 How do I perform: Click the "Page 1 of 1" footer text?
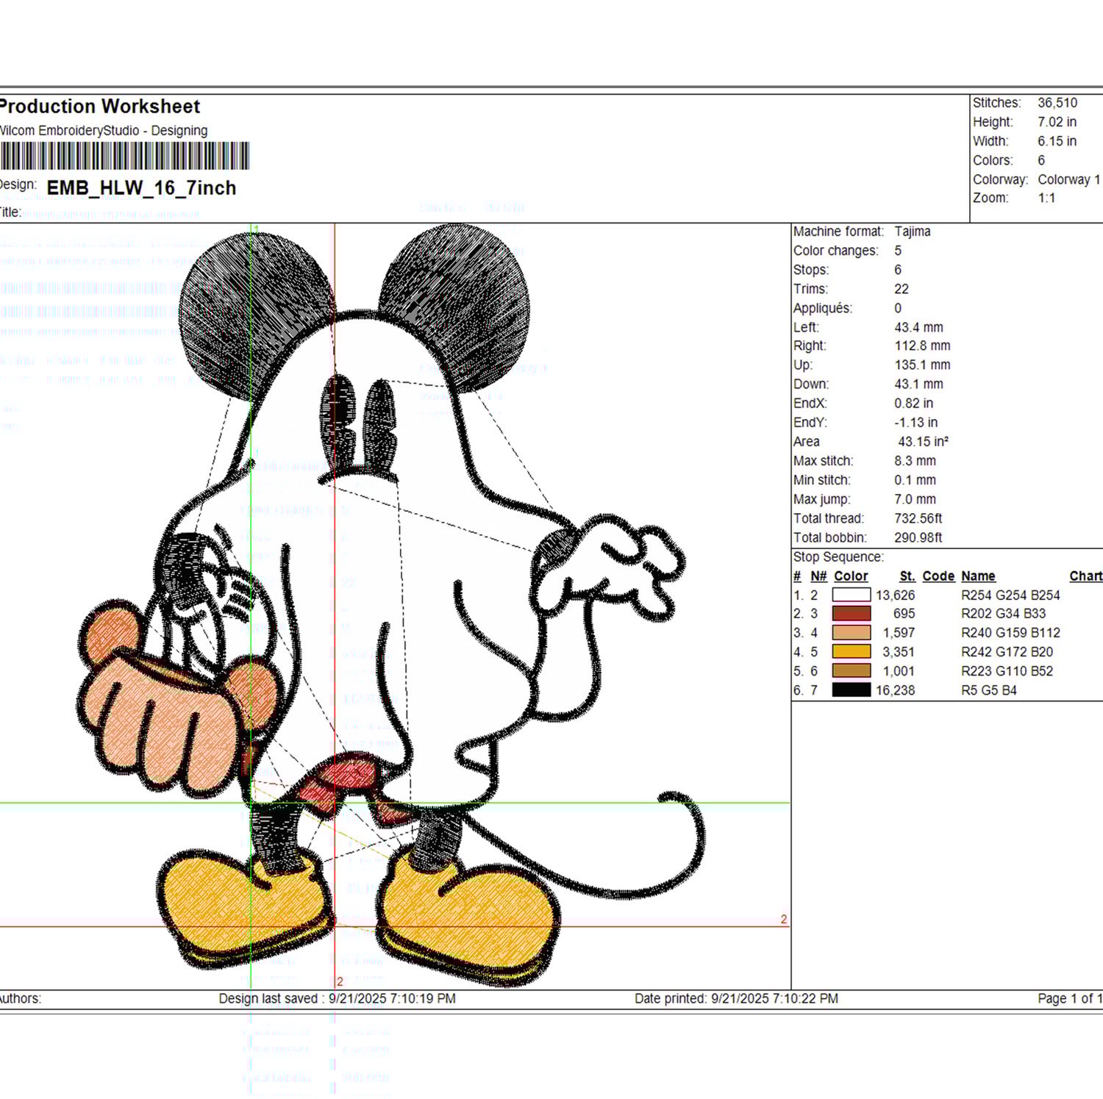click(x=1070, y=999)
